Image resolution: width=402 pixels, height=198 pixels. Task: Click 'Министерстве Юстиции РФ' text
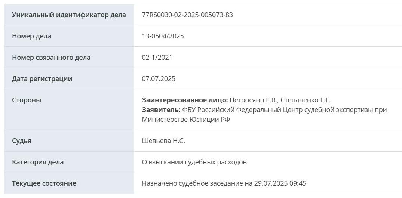tap(186, 120)
